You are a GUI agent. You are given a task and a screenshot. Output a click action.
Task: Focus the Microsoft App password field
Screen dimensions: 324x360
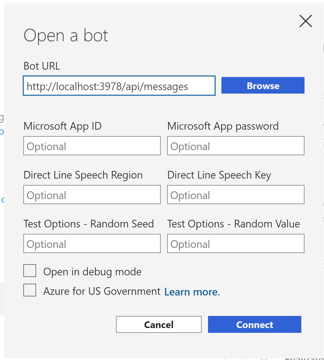[236, 146]
